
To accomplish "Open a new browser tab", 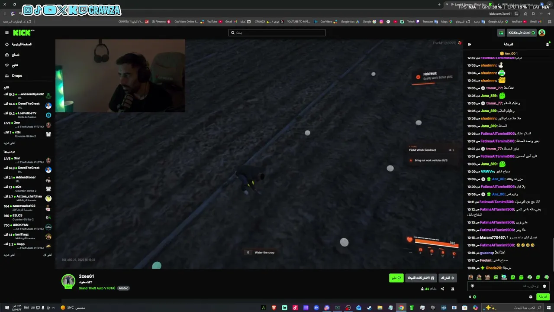I will pyautogui.click(x=439, y=4).
